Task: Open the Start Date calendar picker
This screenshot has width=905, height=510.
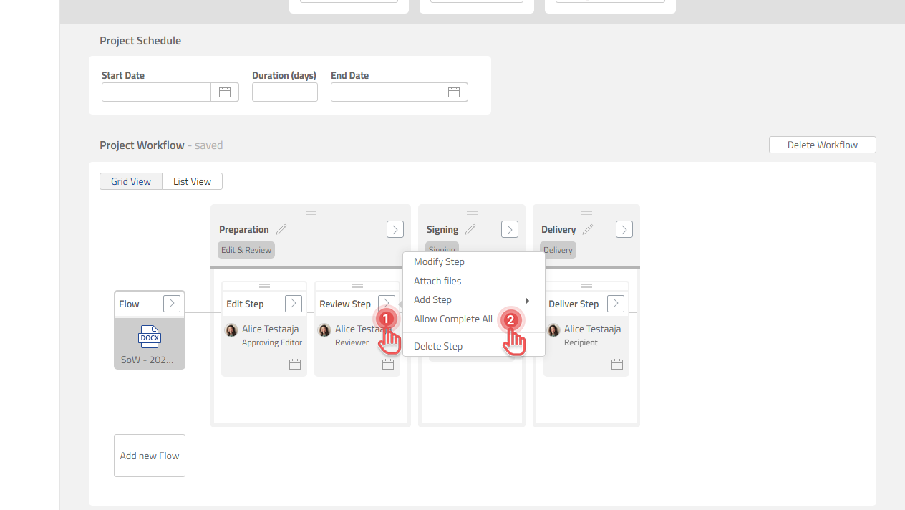Action: [225, 92]
